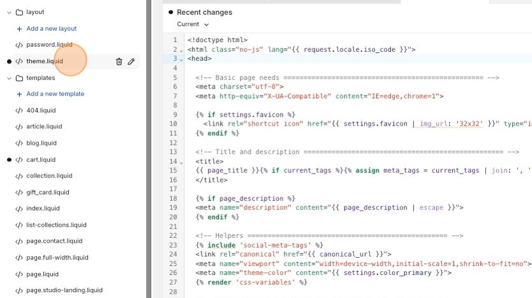Click the plus icon beside Add a new template
The image size is (532, 298).
click(19, 94)
